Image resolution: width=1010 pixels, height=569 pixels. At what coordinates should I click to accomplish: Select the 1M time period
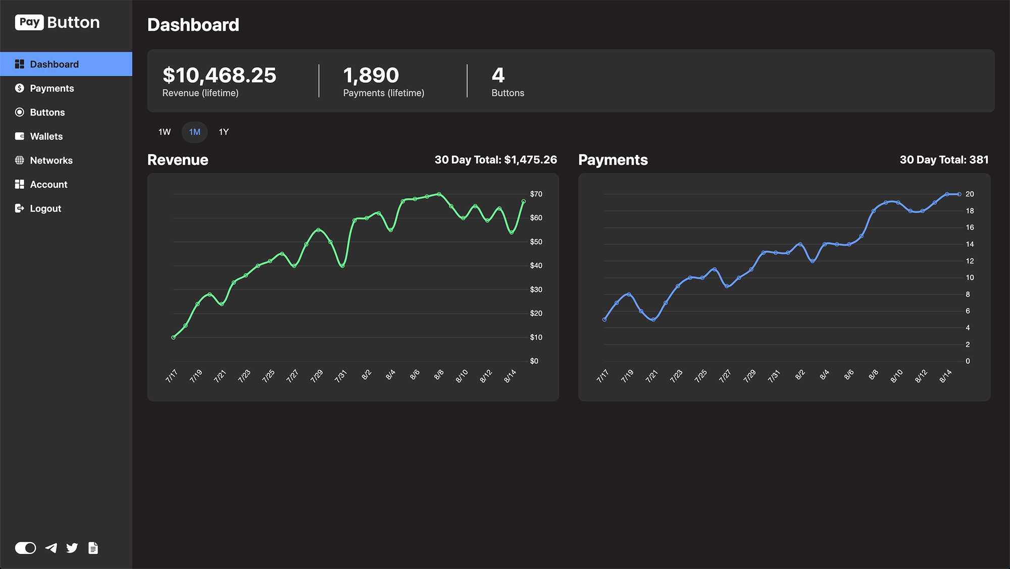pos(194,132)
